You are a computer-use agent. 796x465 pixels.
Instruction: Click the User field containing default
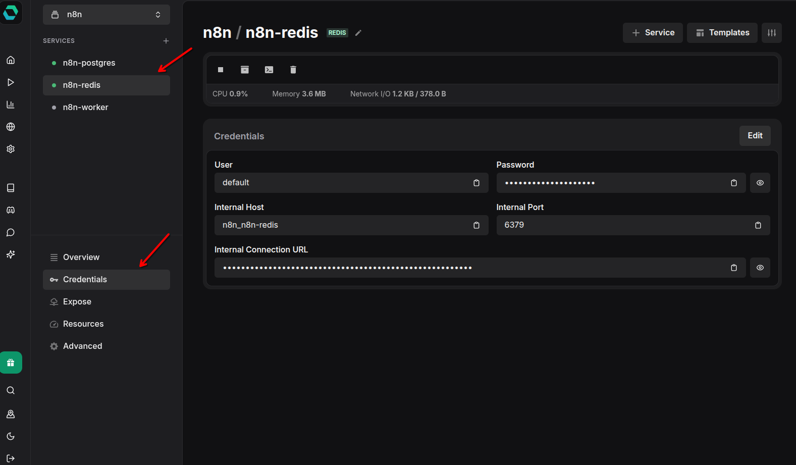click(351, 183)
